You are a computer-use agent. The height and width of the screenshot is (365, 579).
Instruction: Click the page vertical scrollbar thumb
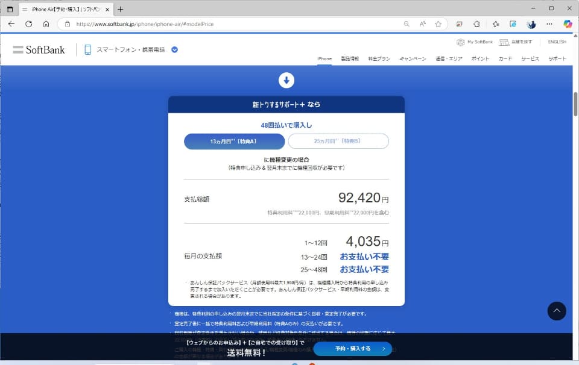tap(575, 104)
